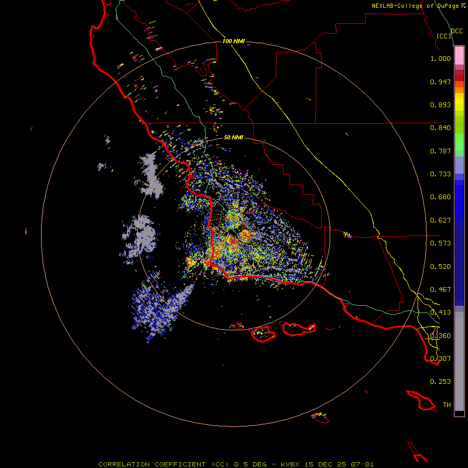Click the TH threshold label
468x468 pixels.
point(447,405)
